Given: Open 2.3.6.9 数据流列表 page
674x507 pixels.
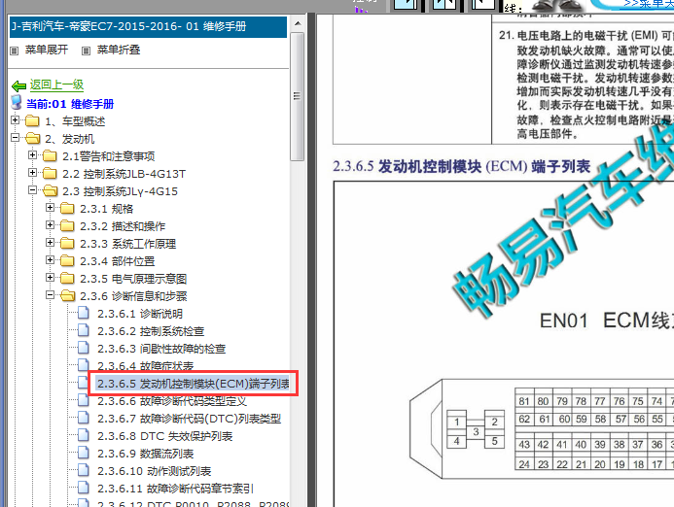Looking at the screenshot, I should (x=145, y=454).
